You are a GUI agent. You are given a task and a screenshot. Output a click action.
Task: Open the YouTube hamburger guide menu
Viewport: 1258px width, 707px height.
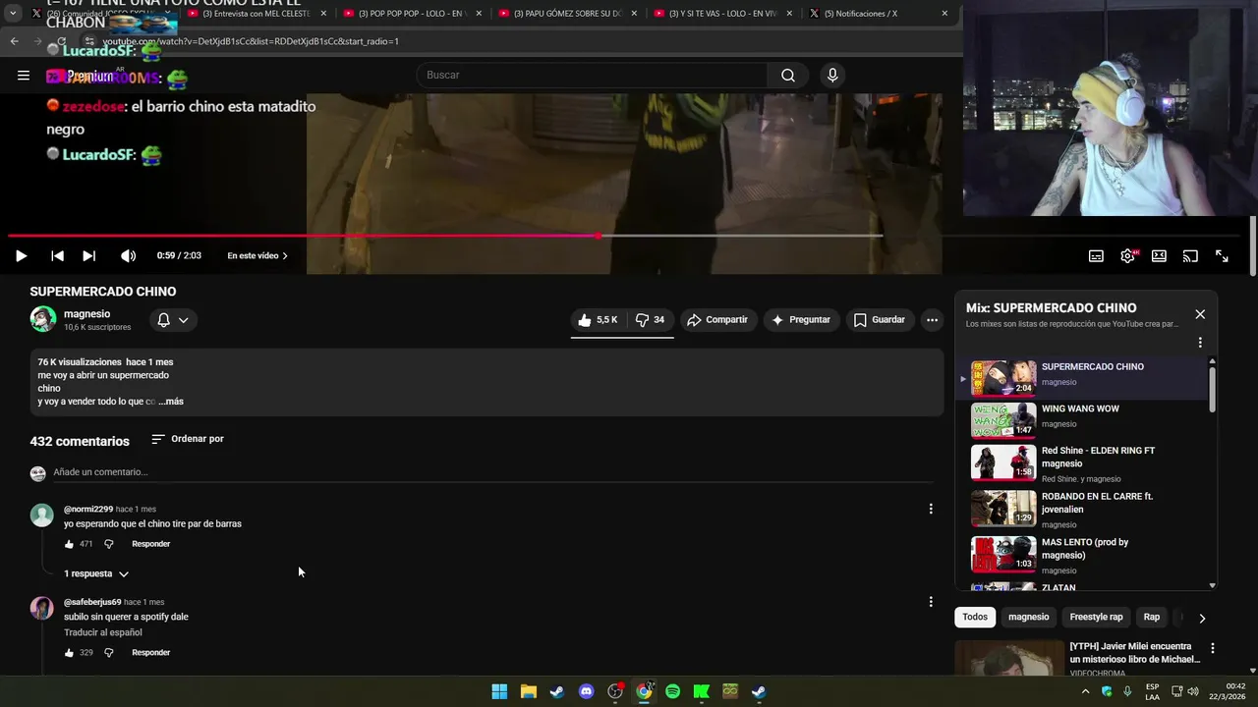pyautogui.click(x=24, y=75)
